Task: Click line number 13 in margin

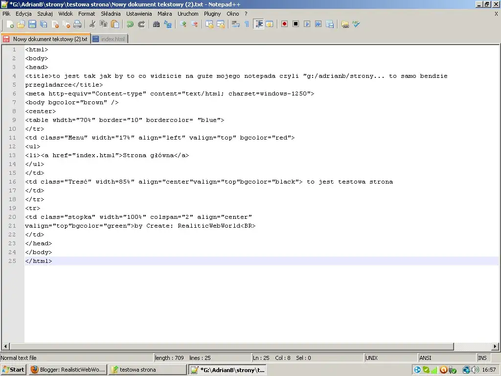Action: point(12,155)
